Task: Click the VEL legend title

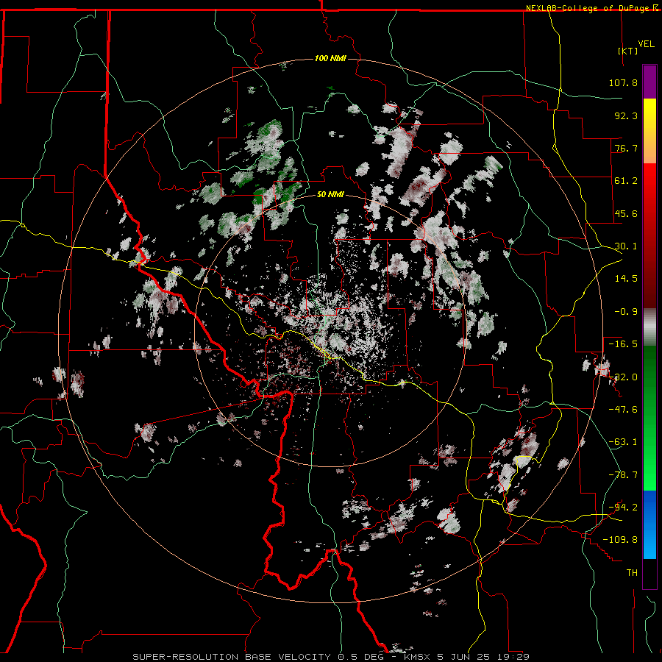Action: 647,44
